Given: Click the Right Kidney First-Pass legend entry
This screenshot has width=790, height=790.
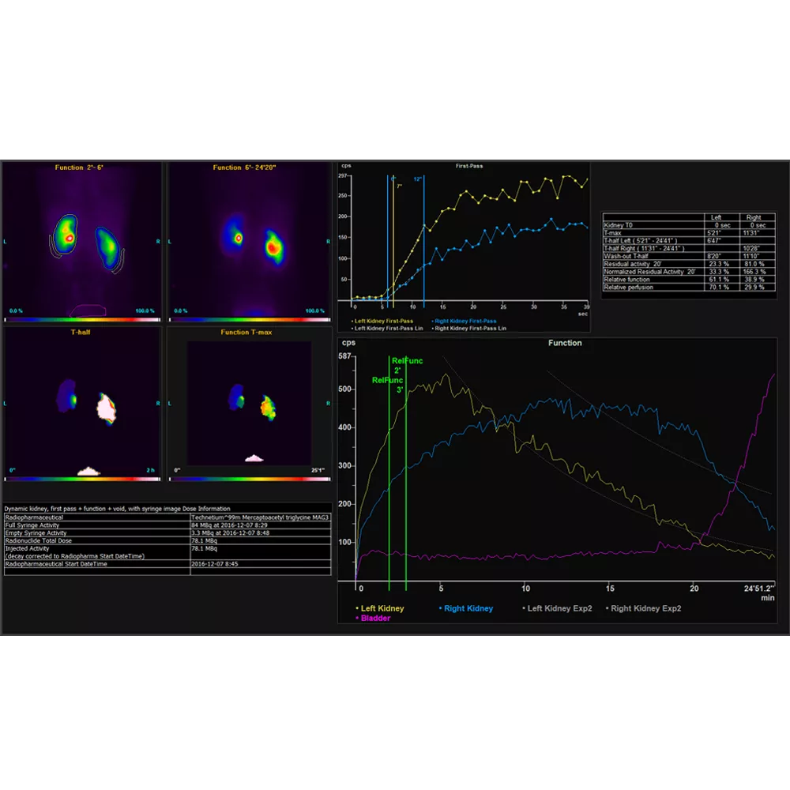Looking at the screenshot, I should point(464,321).
